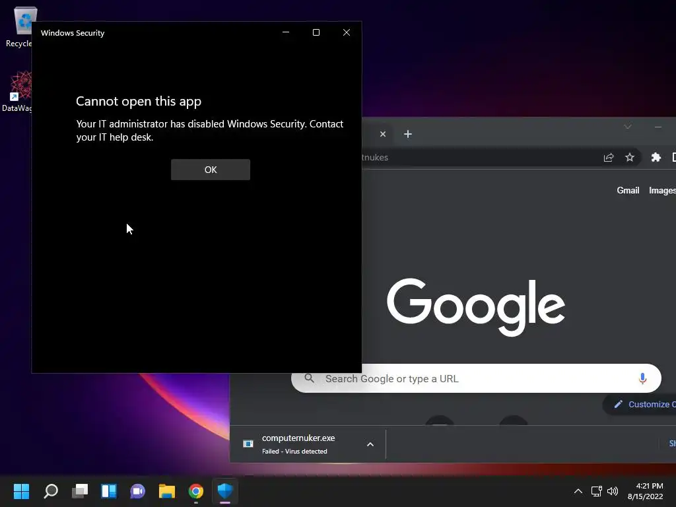Bookmark this page with star icon
676x507 pixels.
(629, 157)
